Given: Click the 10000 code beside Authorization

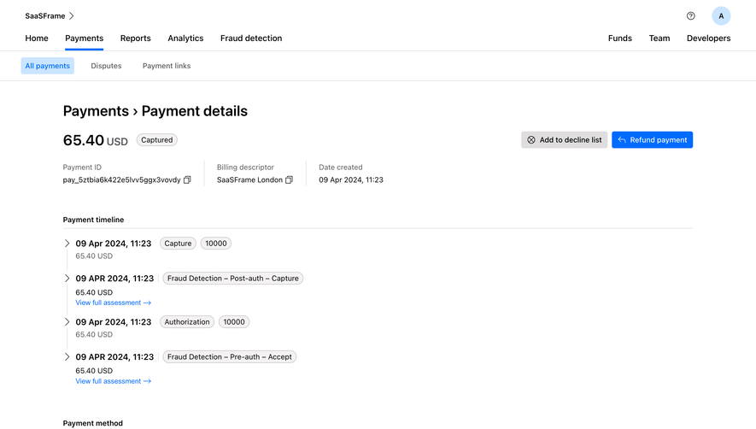Looking at the screenshot, I should [x=234, y=322].
